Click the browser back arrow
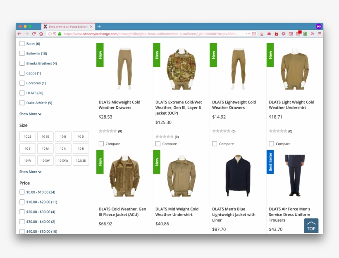 coord(19,34)
